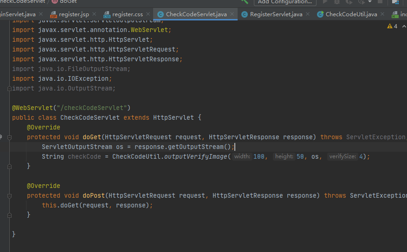Click the verifySize: parameter hint
The height and width of the screenshot is (252, 407).
(x=342, y=156)
